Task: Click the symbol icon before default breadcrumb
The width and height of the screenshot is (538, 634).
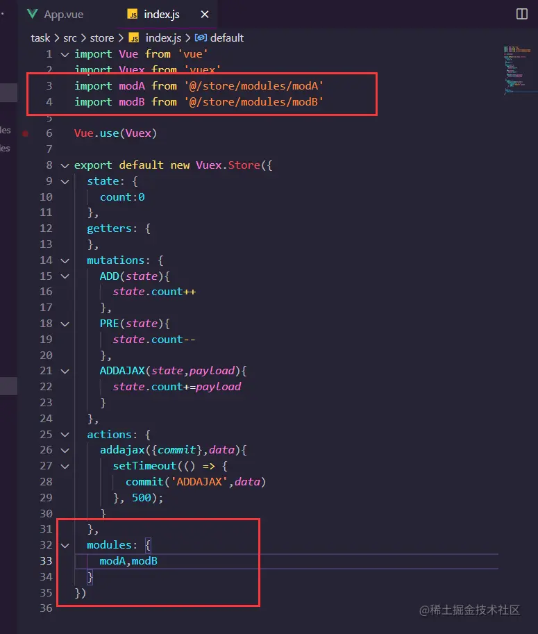Action: [201, 37]
